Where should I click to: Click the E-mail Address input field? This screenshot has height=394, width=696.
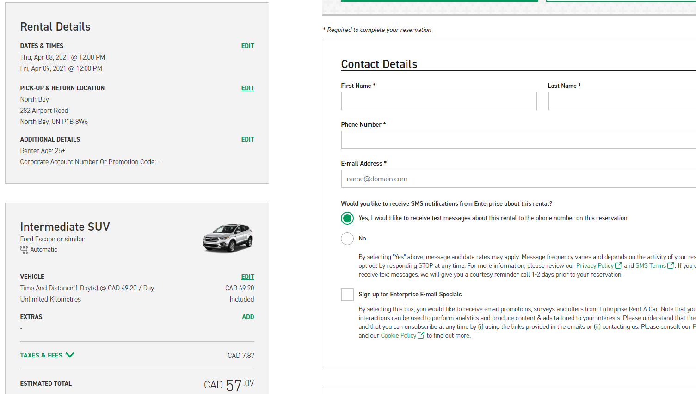tap(518, 179)
